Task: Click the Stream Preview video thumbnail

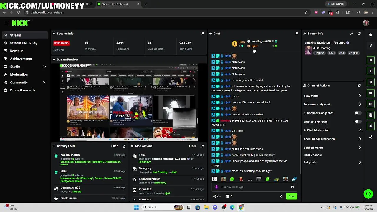Action: point(129,102)
